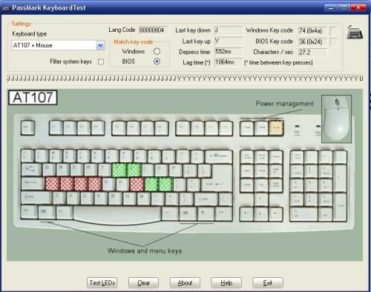Click the Help button

[226, 283]
